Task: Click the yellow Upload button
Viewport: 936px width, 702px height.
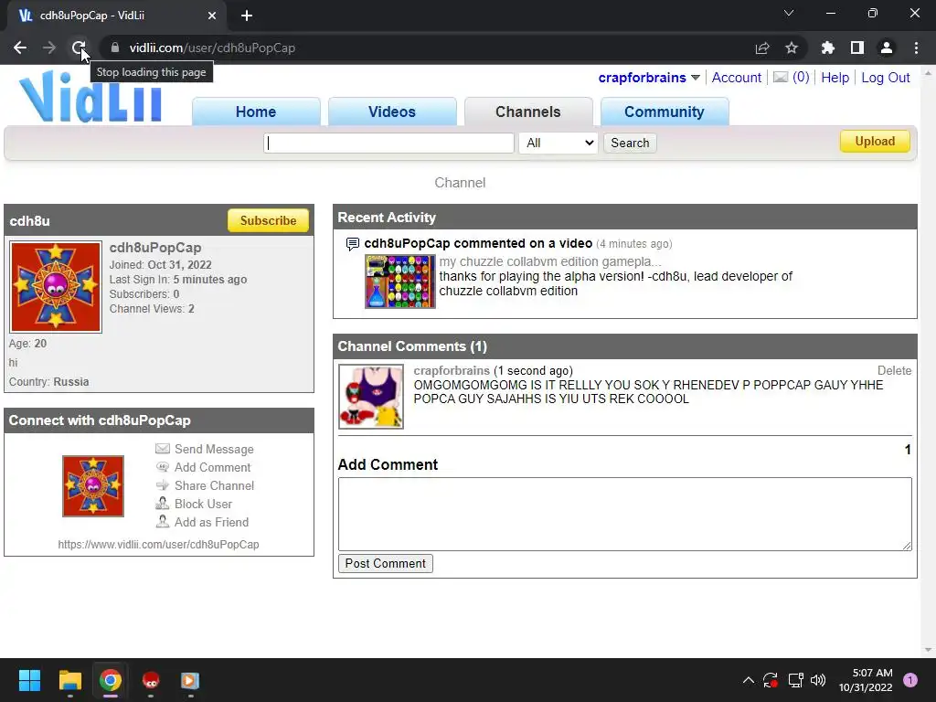Action: [x=875, y=141]
